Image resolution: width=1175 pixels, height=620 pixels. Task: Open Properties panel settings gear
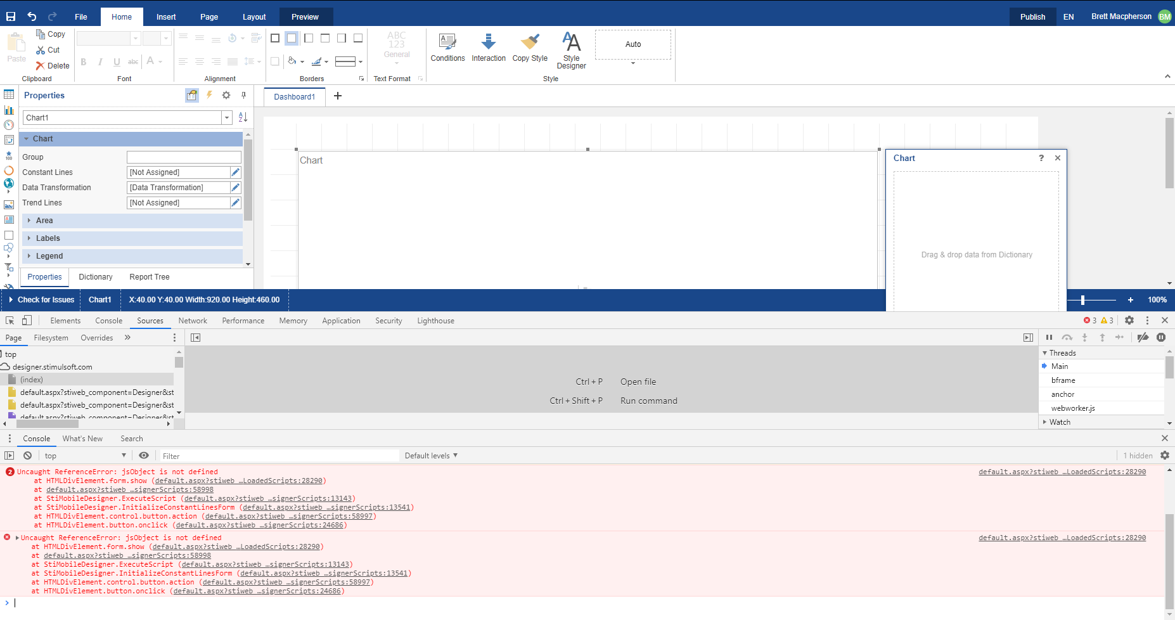click(x=226, y=95)
